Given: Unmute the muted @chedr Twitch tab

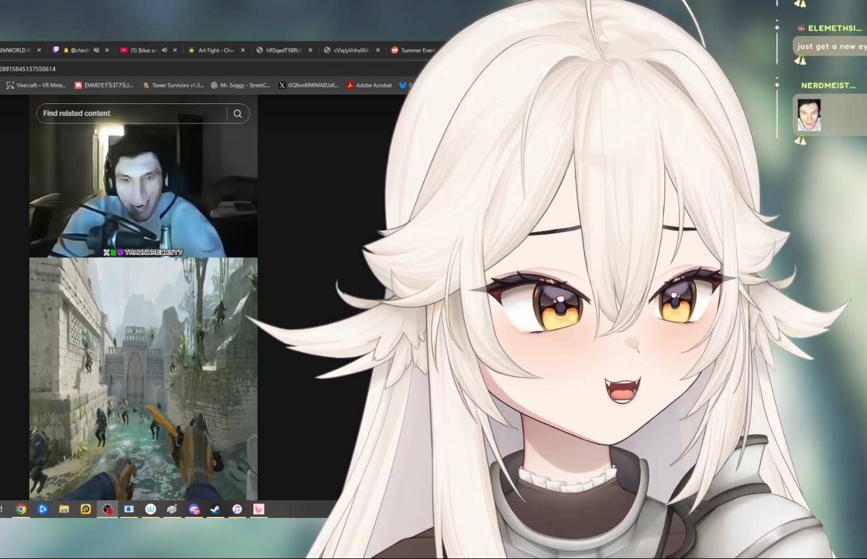Looking at the screenshot, I should click(96, 50).
